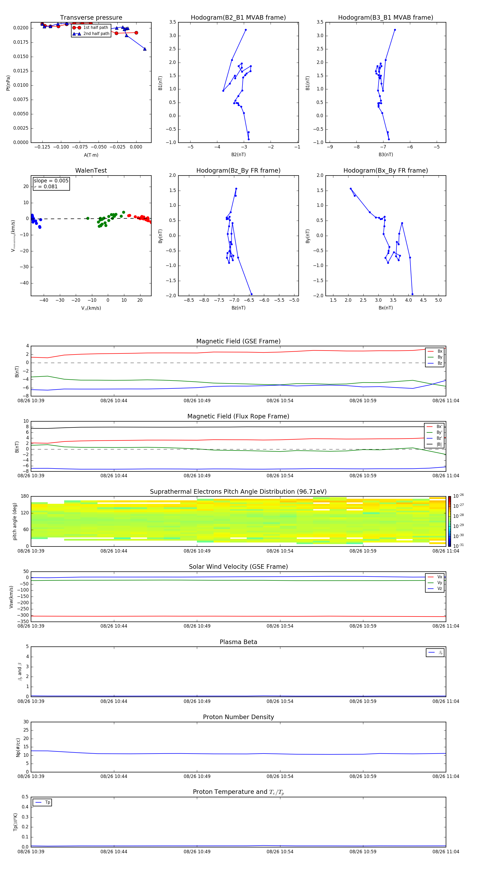Click the 'Vy' entry in velocity legend
Viewport: 477px width, 875px height.
click(435, 583)
